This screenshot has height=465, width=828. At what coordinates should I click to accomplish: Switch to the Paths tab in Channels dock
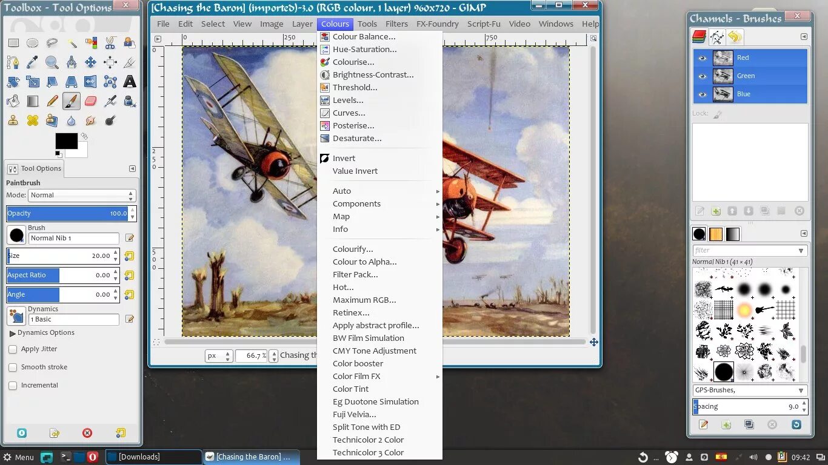point(717,38)
